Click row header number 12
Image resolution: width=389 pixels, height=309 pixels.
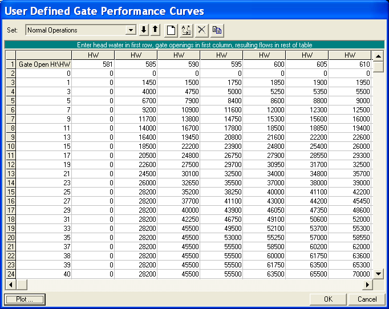10,165
